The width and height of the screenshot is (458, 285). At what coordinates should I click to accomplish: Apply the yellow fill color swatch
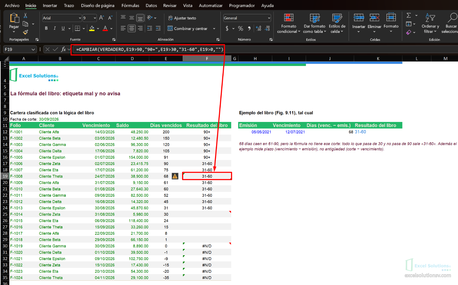(x=92, y=28)
